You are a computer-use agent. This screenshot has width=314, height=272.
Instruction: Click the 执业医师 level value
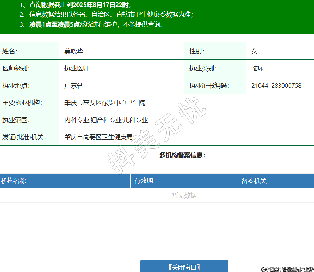(x=77, y=68)
